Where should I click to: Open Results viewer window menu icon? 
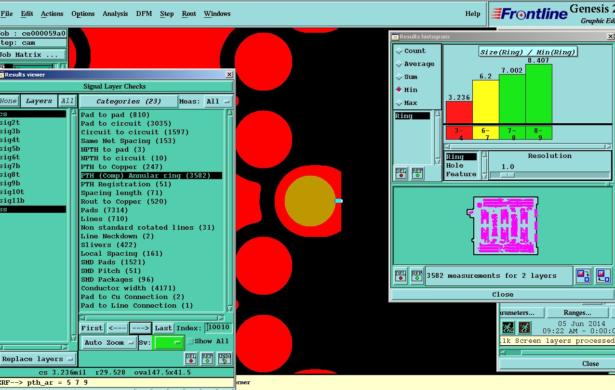[1, 75]
